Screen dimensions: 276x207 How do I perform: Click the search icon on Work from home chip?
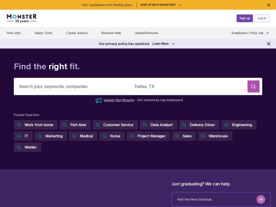[x=19, y=125]
